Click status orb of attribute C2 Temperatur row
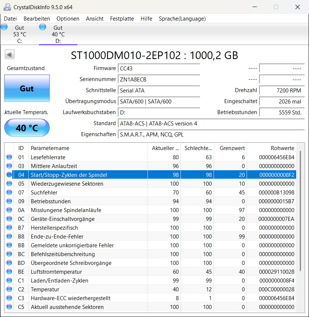 [x=9, y=289]
